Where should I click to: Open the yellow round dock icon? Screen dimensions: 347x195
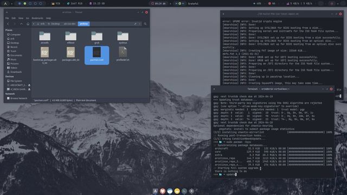tap(177, 191)
